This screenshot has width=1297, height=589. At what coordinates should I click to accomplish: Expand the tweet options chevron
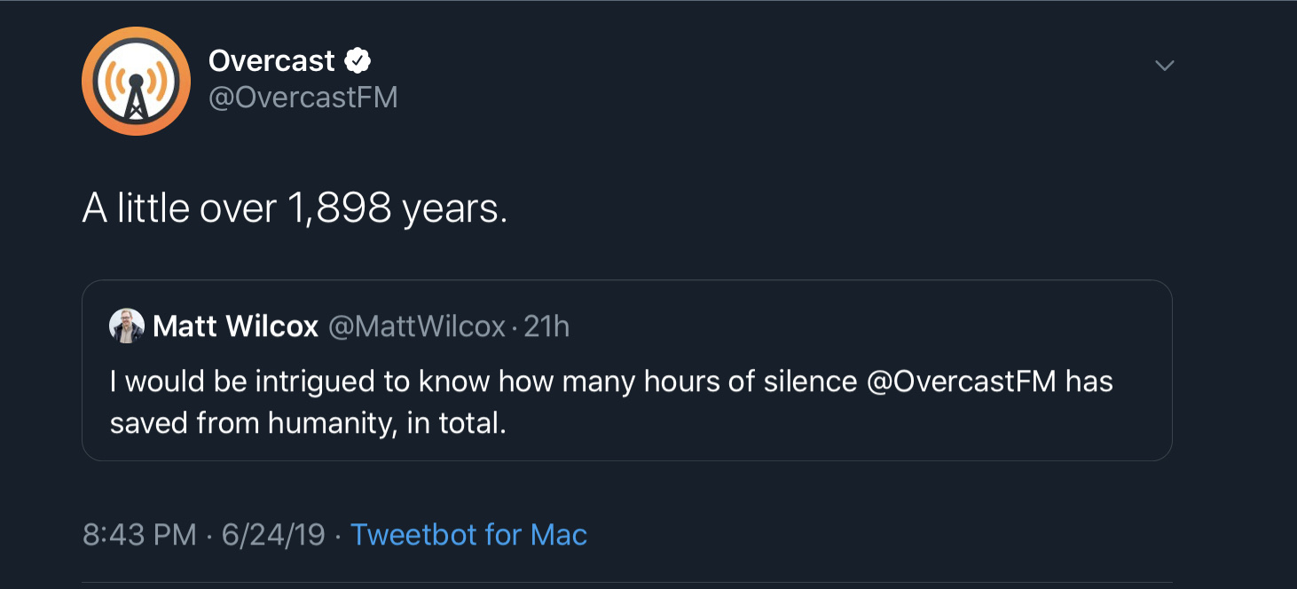point(1164,66)
